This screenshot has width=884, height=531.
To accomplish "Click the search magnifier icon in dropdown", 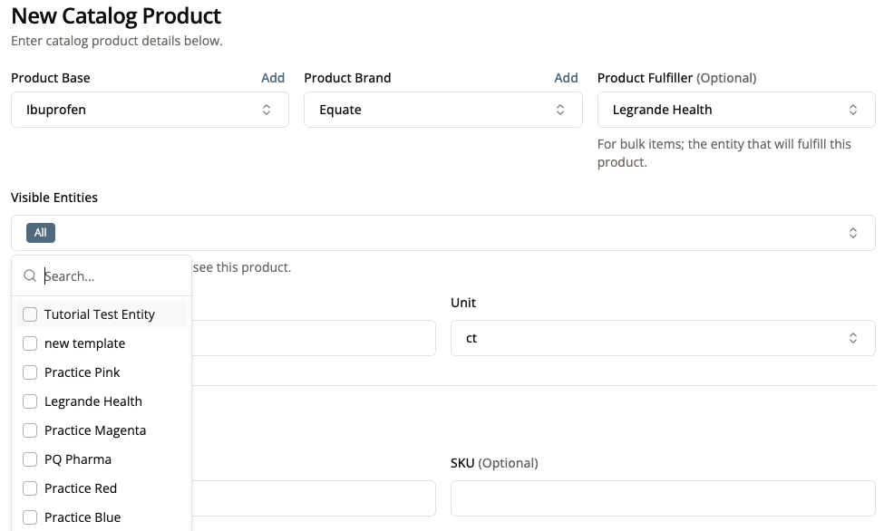I will click(x=30, y=275).
